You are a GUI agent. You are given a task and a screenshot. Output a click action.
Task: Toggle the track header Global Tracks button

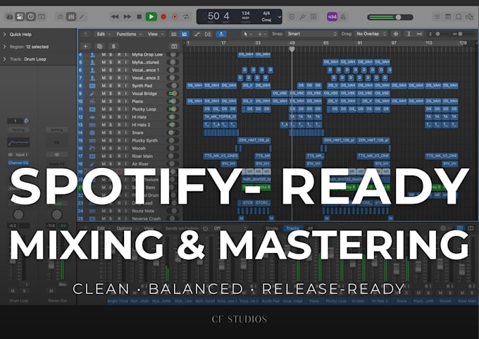[174, 47]
